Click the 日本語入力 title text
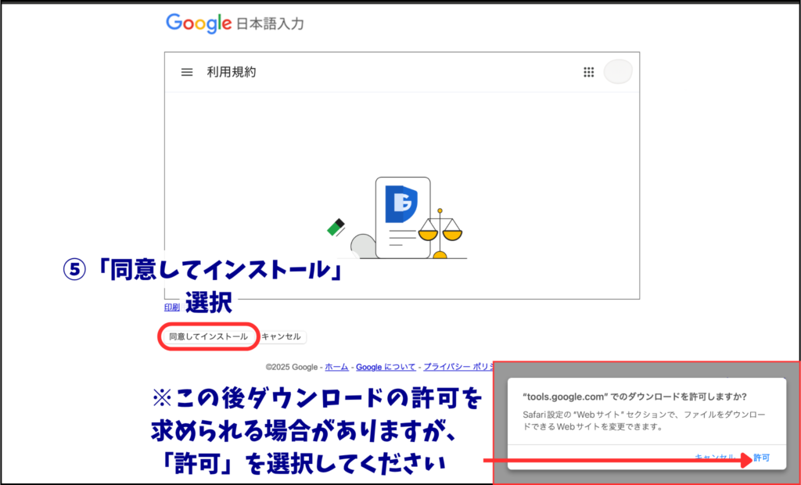 (270, 24)
